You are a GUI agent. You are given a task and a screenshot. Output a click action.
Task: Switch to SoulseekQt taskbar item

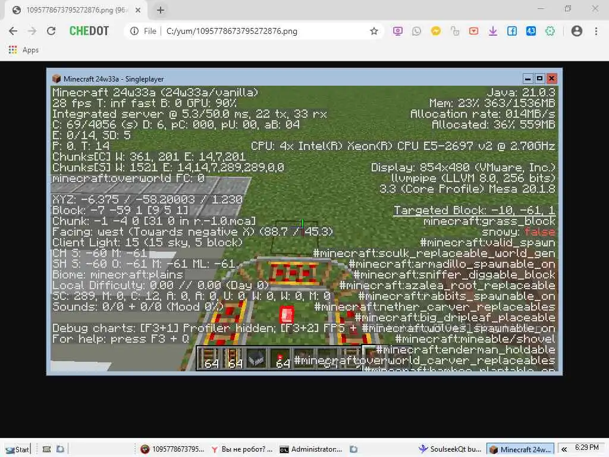(x=450, y=449)
